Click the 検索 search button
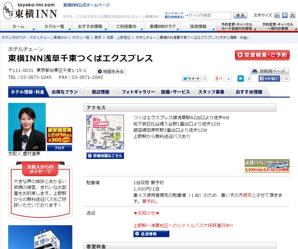298x249 pixels. click(240, 15)
